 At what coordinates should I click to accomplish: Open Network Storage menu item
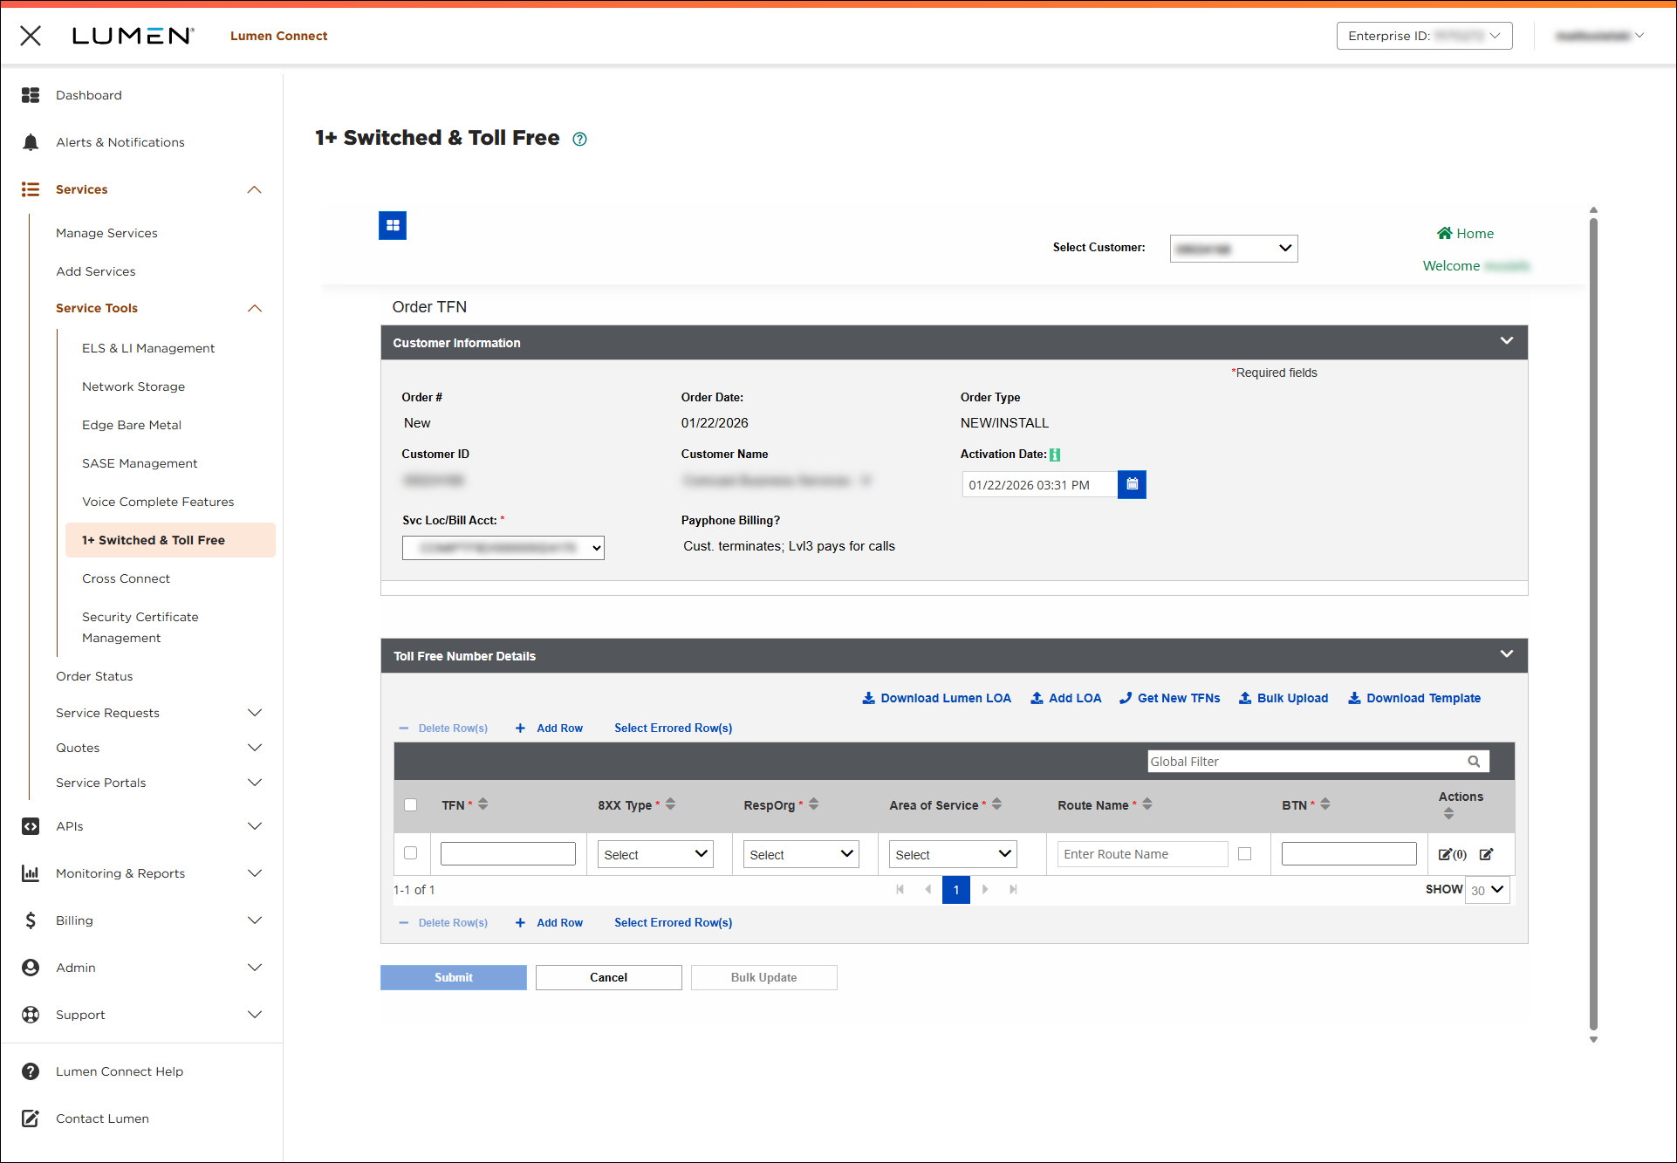coord(133,387)
